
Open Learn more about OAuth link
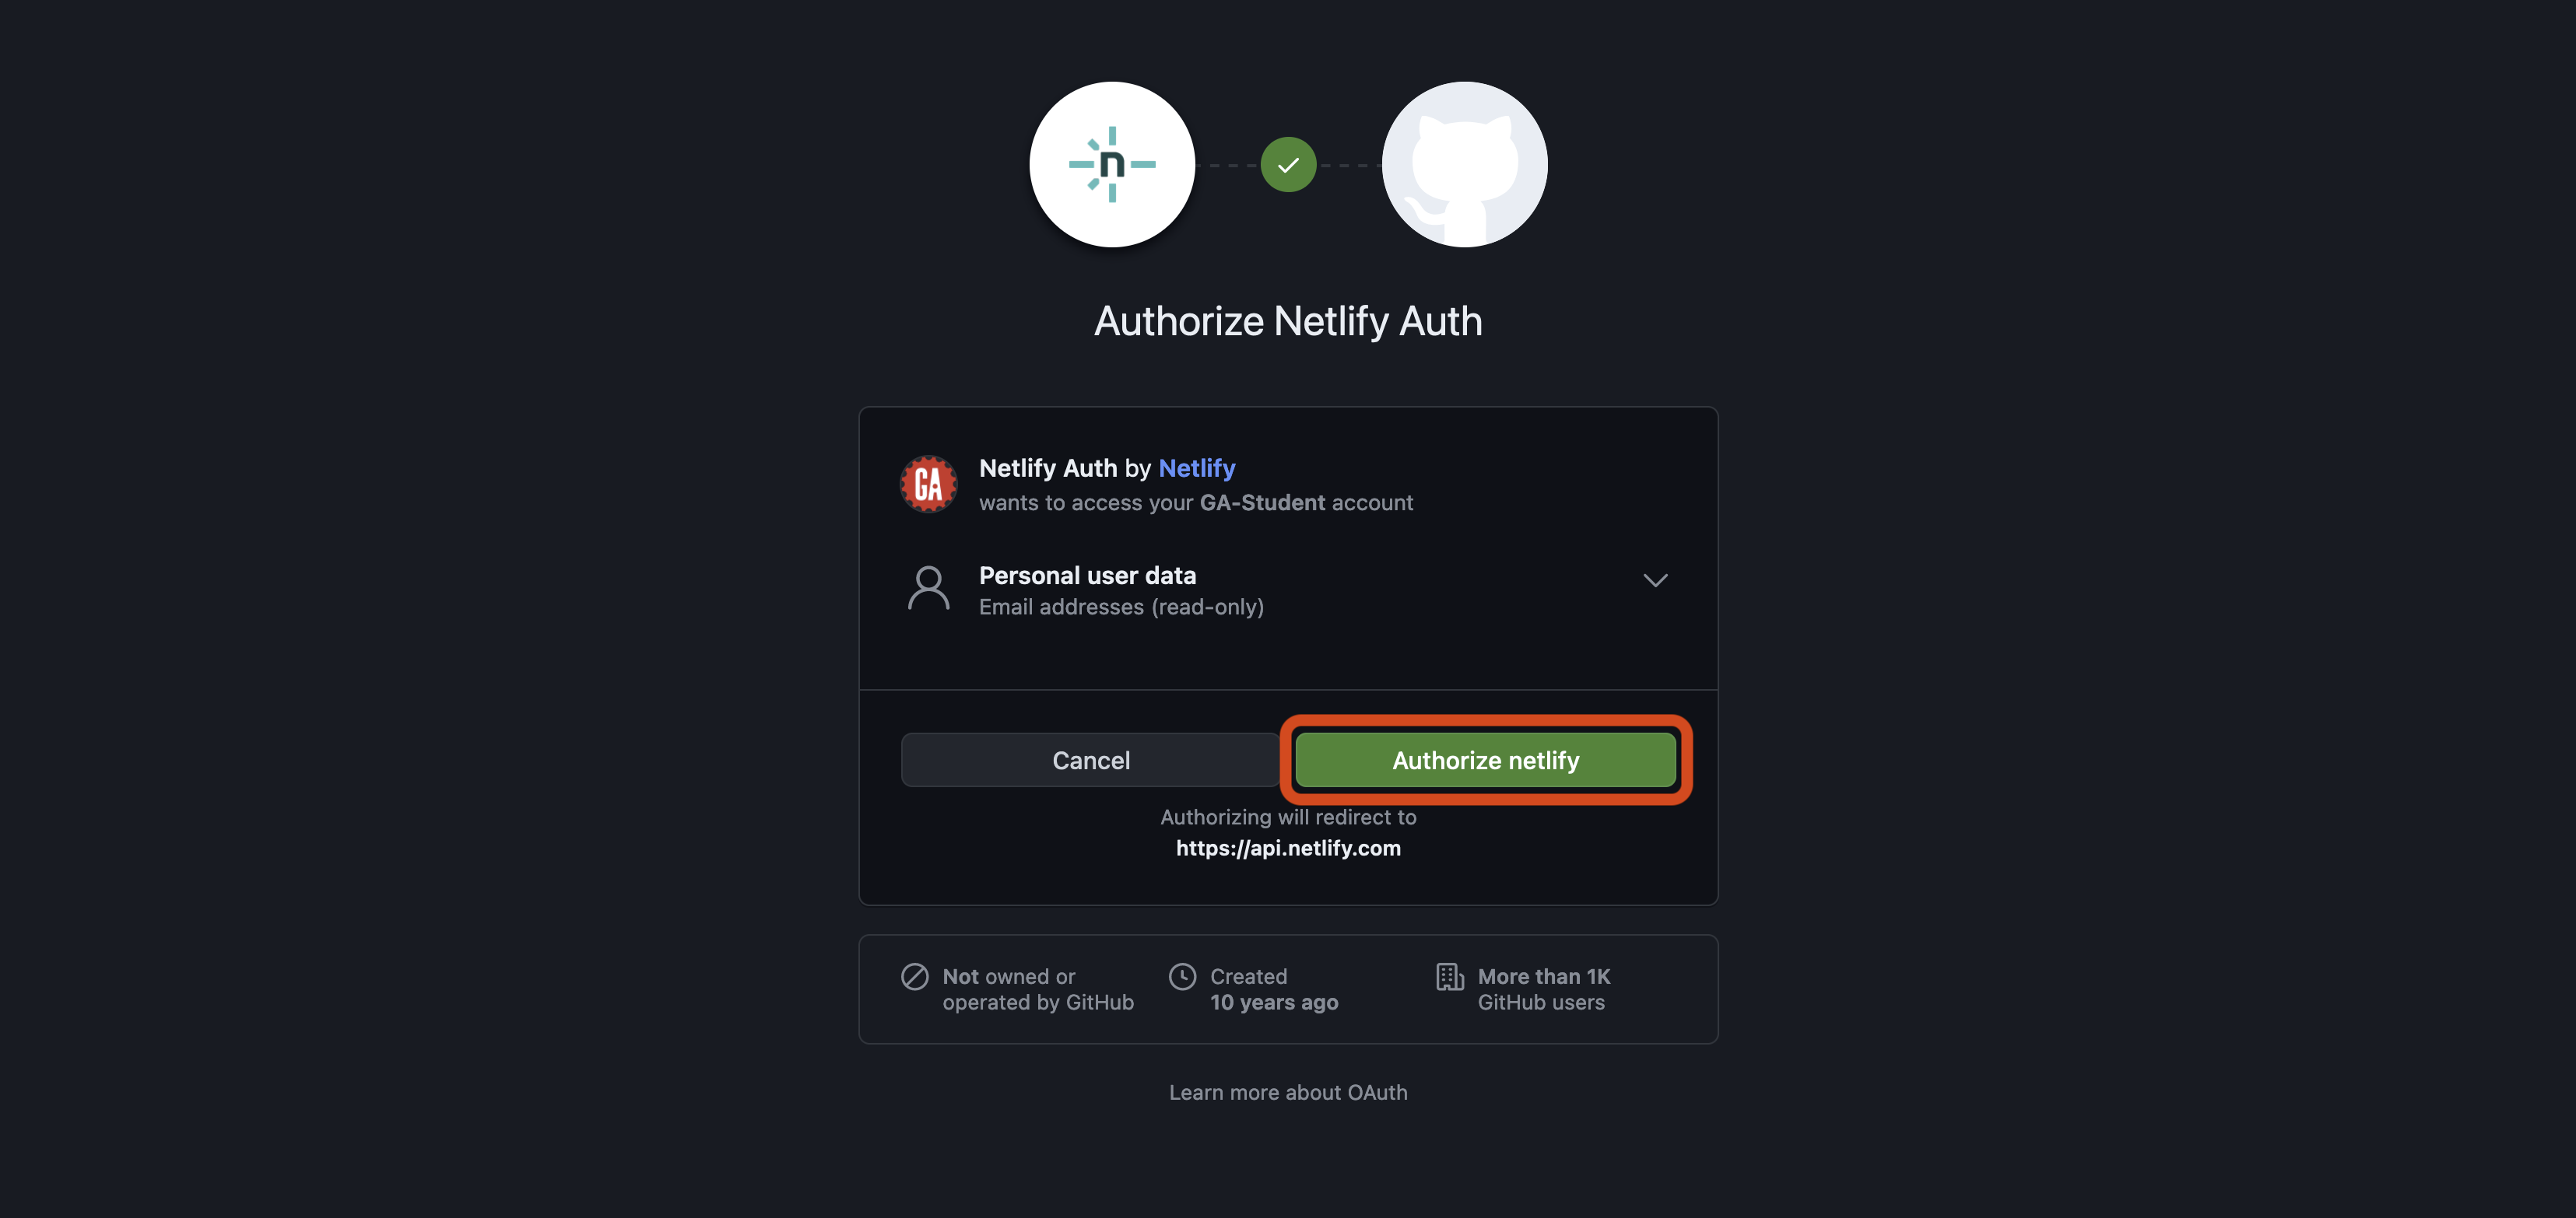click(x=1288, y=1093)
